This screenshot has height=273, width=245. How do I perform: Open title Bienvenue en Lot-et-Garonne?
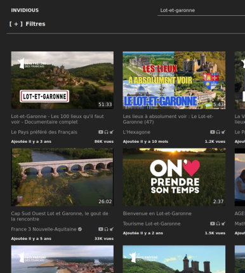[x=157, y=213]
